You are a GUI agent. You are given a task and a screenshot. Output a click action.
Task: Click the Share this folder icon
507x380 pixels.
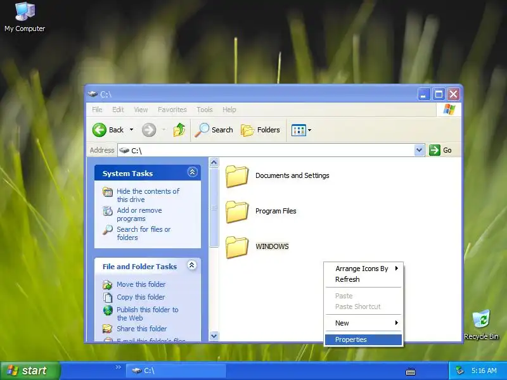click(107, 329)
